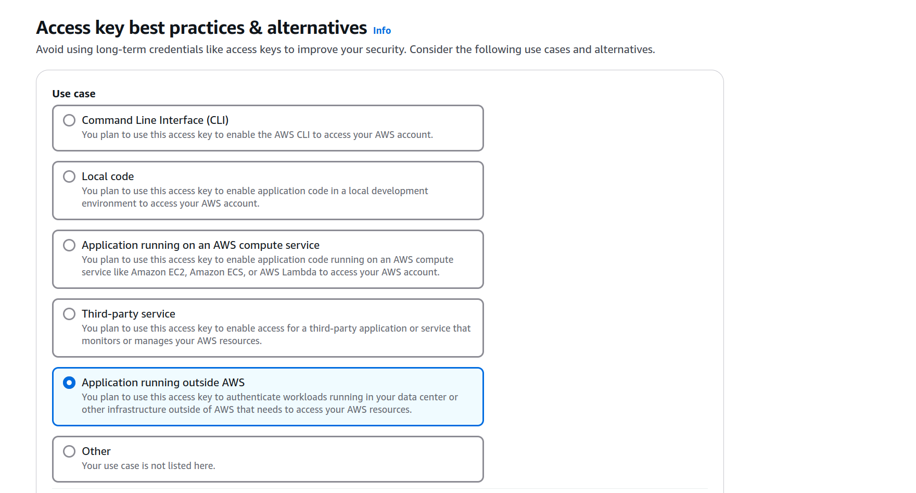Click the Local code option title
Image resolution: width=916 pixels, height=493 pixels.
pyautogui.click(x=108, y=176)
